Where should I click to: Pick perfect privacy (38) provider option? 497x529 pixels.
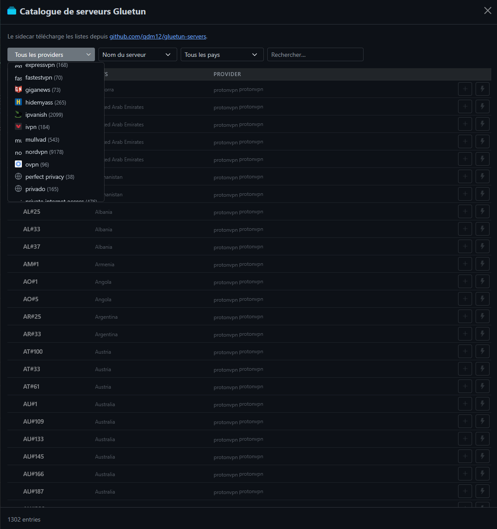[x=56, y=177]
